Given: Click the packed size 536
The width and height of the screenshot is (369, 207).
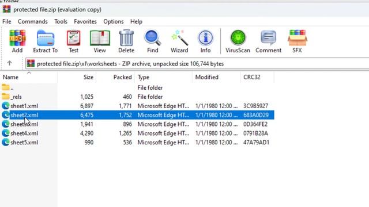Looking at the screenshot, I should [x=127, y=143].
